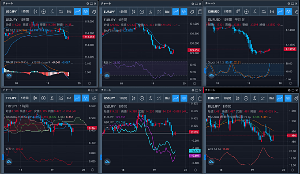Open EURJPY symbol selector

click(x=109, y=11)
